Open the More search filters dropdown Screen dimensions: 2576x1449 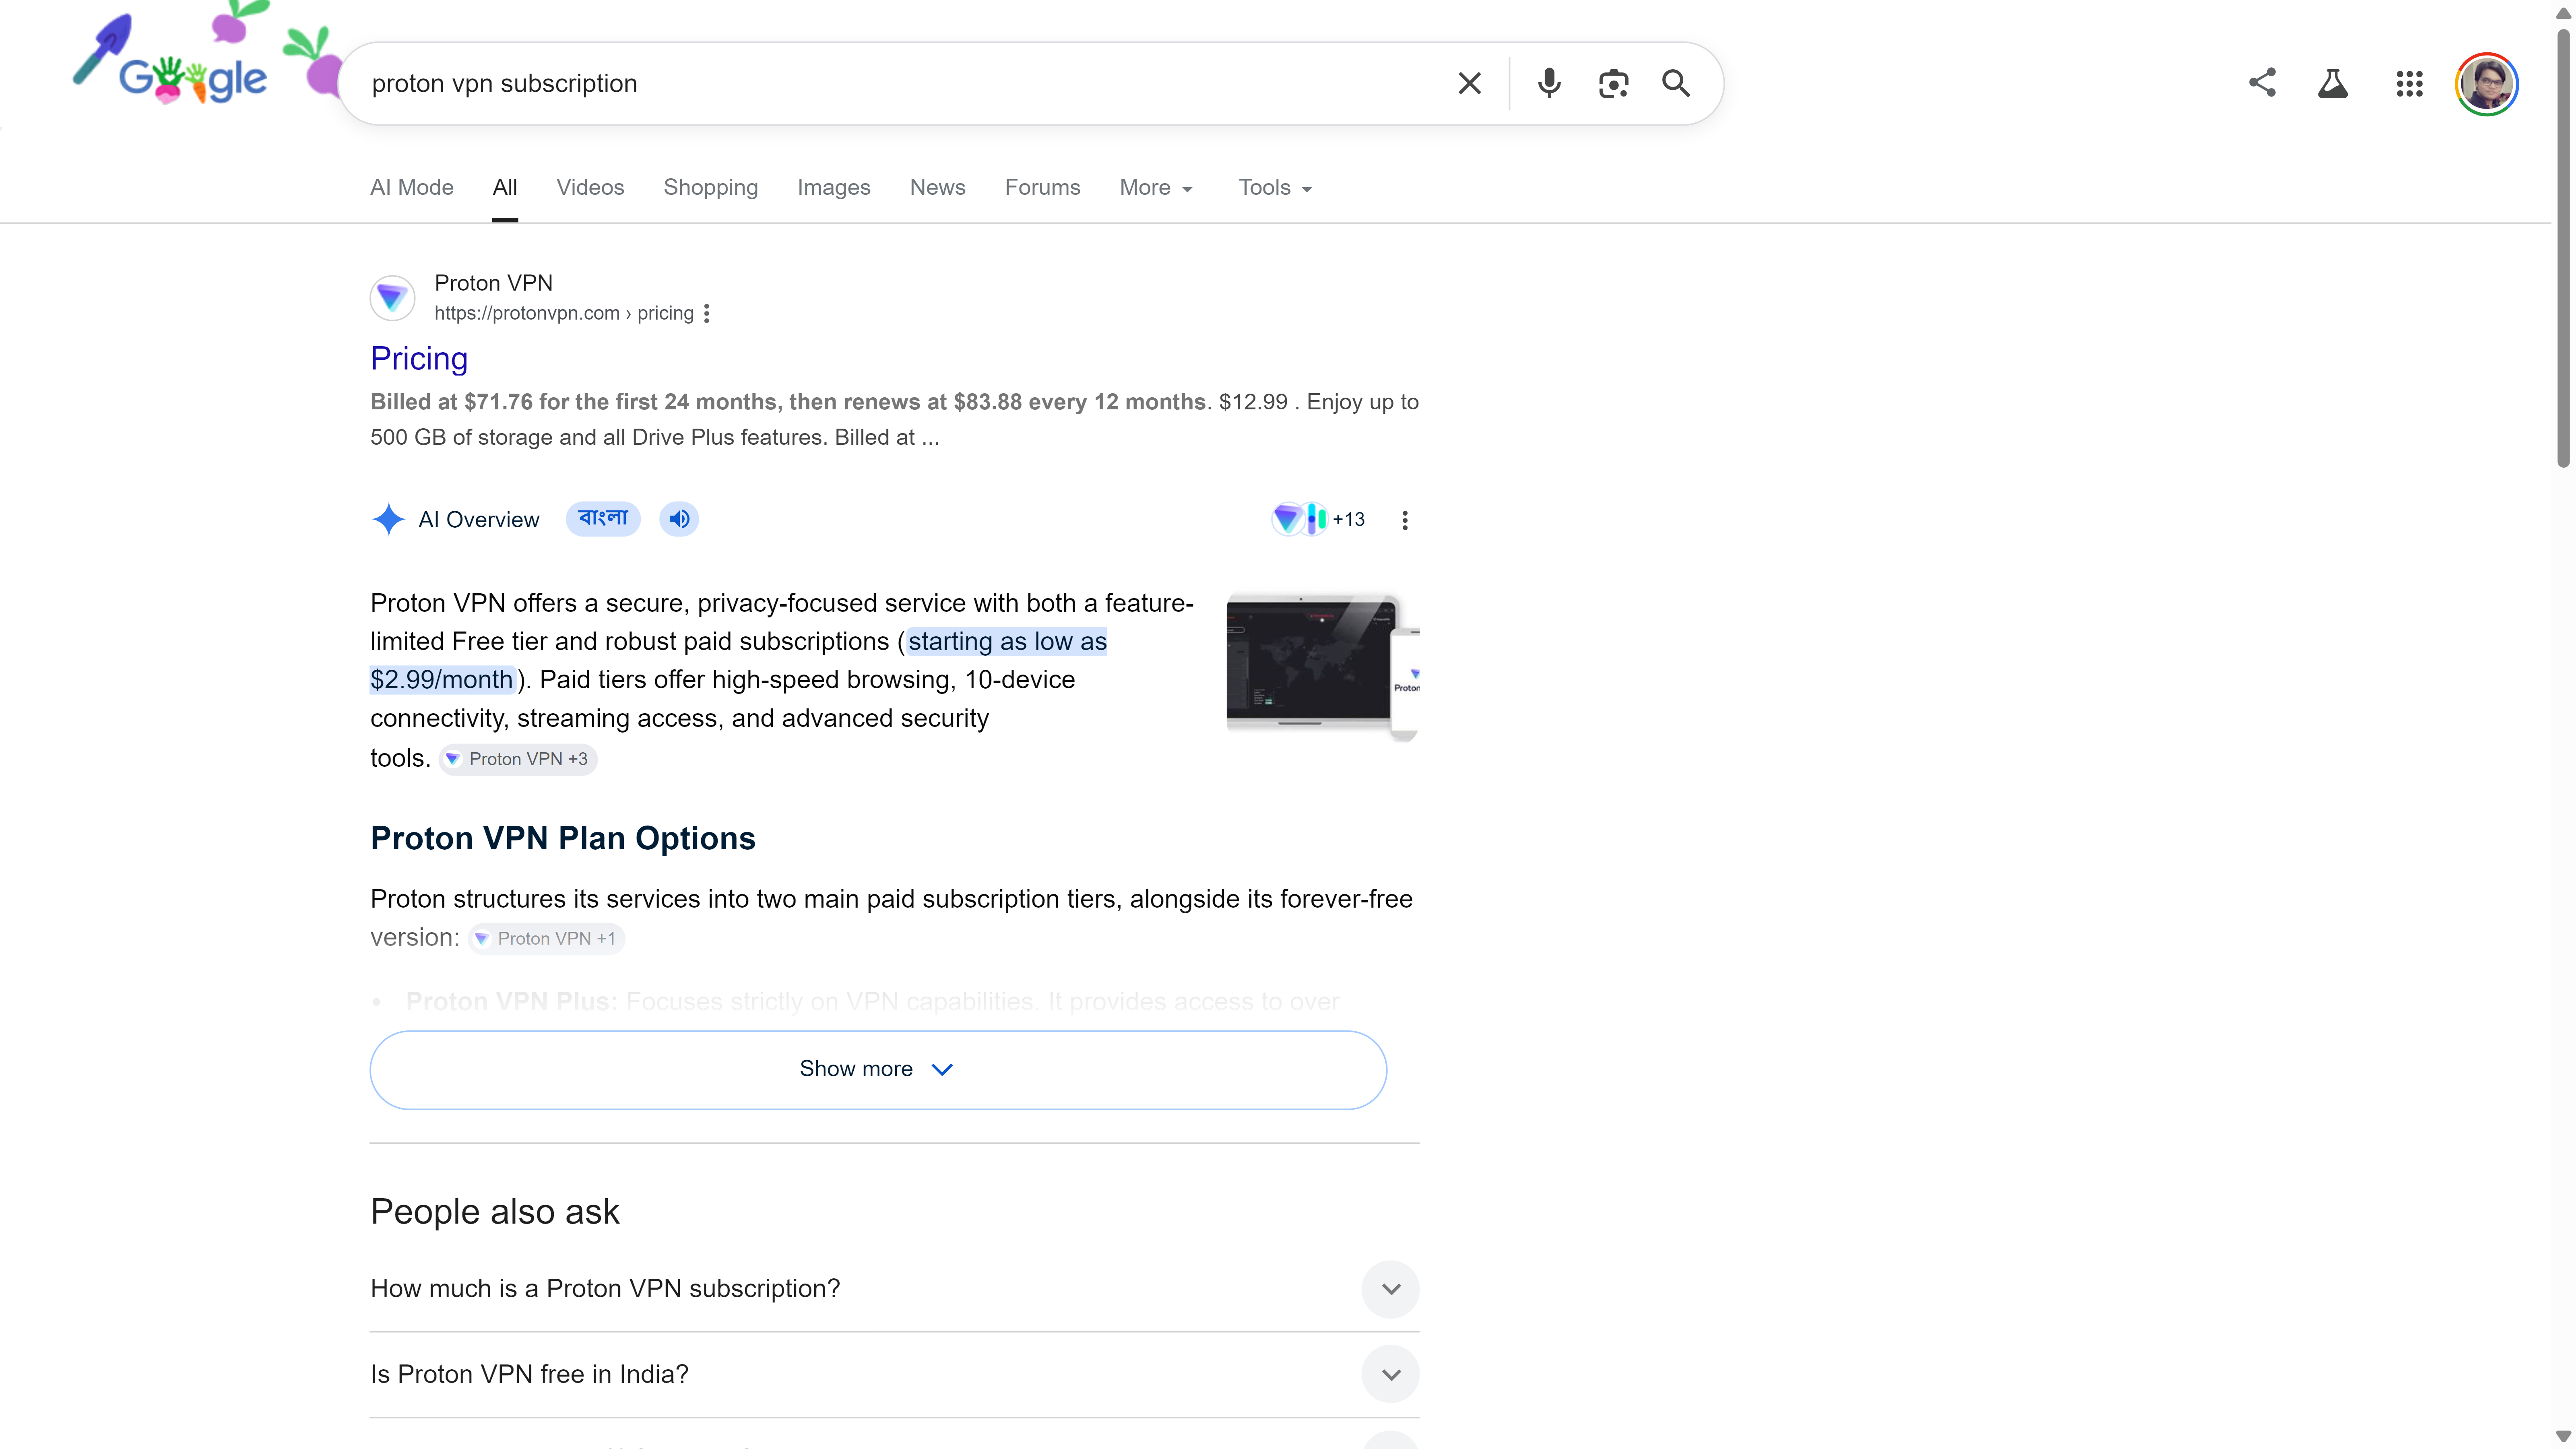pos(1156,188)
